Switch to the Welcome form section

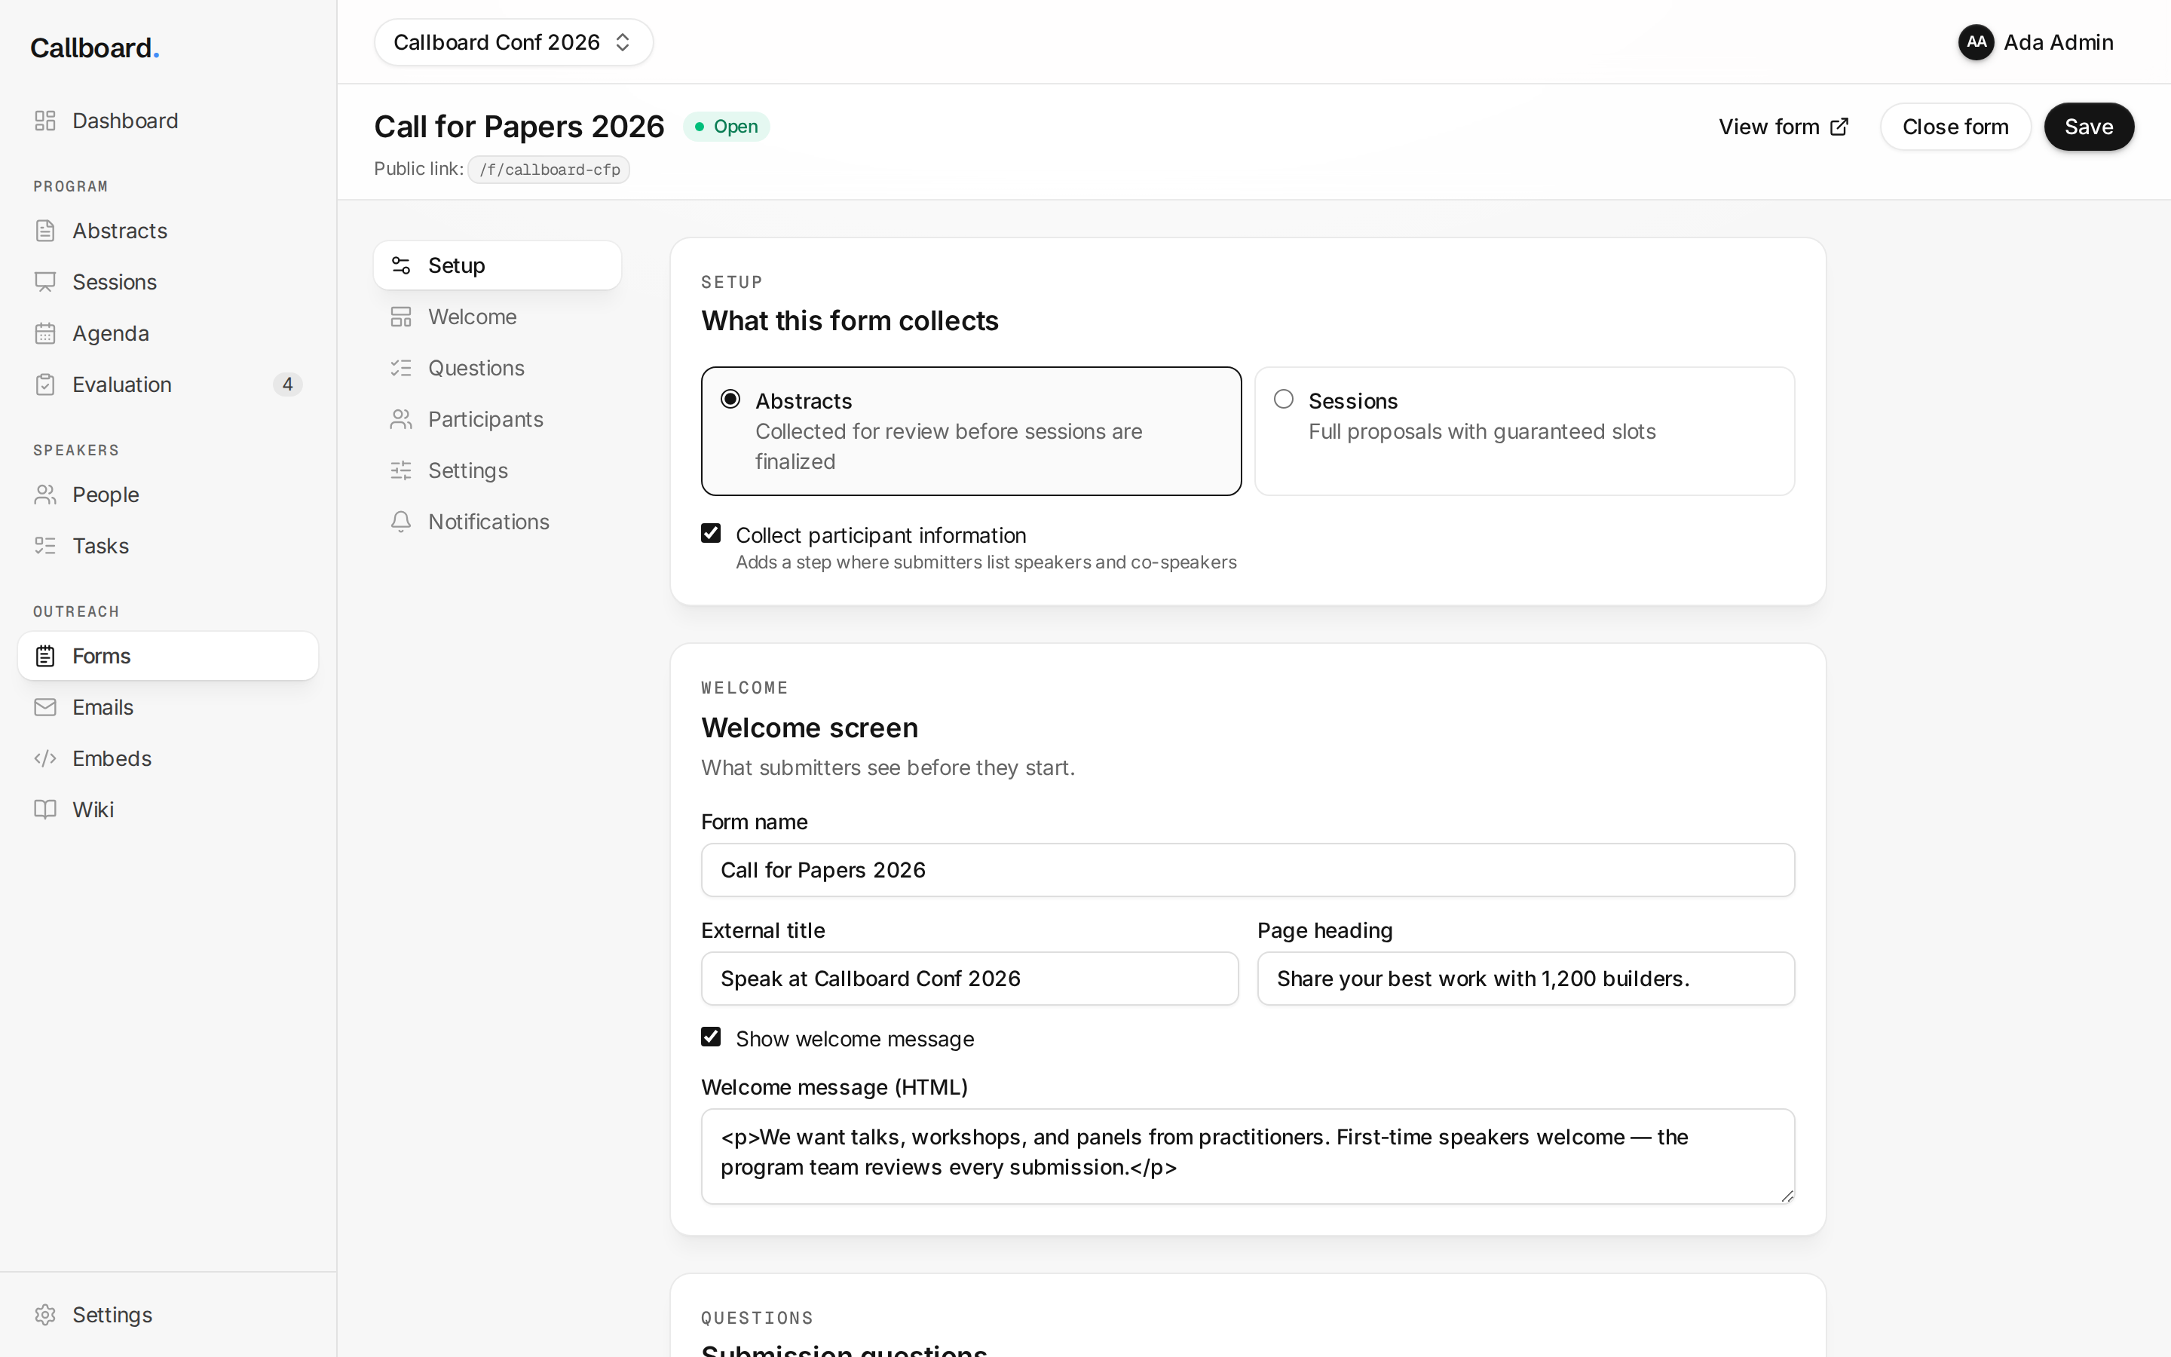pos(497,317)
